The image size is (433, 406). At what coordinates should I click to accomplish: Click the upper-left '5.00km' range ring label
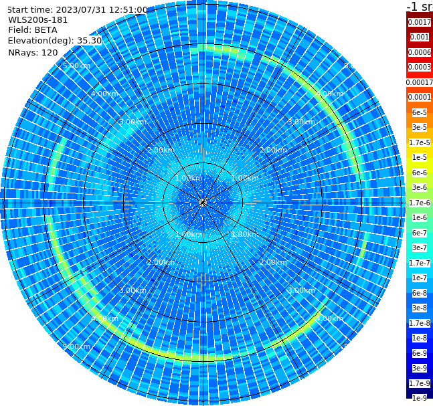click(76, 66)
